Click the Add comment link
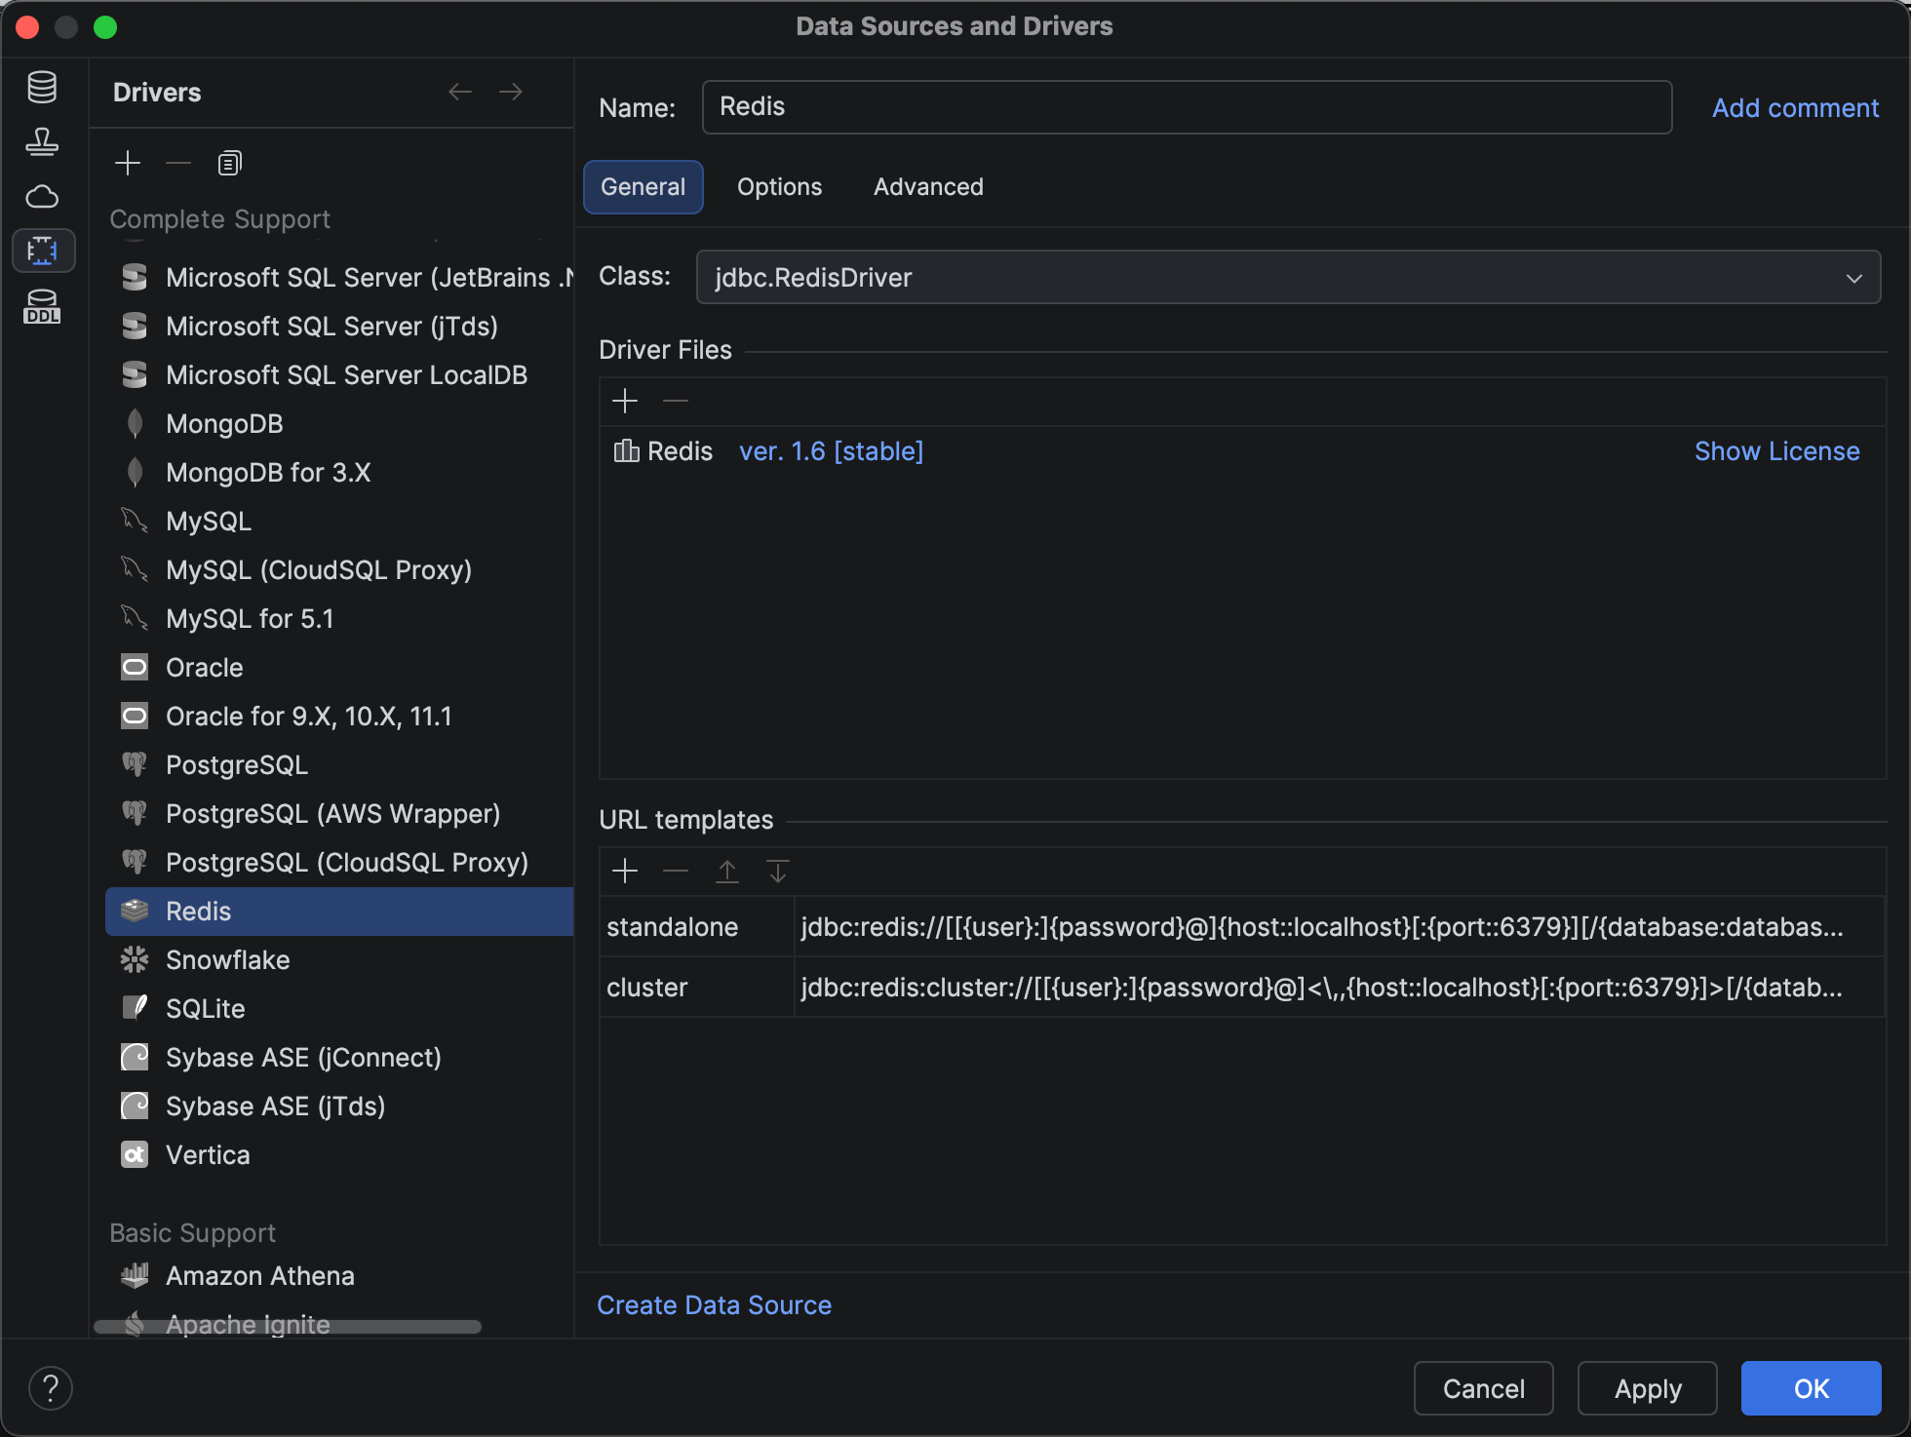This screenshot has width=1911, height=1437. 1795,107
